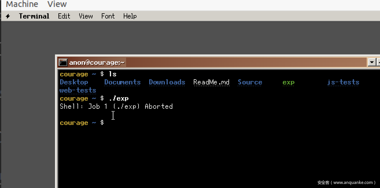380x188 pixels.
Task: Open the View menu beside Font
Action: (x=86, y=16)
